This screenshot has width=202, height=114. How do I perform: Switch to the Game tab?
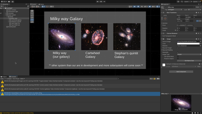tap(41, 4)
